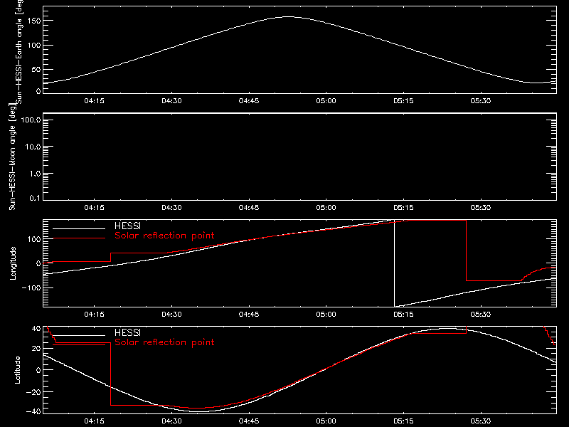
Task: Select the 05:30 label under the Earth angle plot
Action: click(481, 100)
